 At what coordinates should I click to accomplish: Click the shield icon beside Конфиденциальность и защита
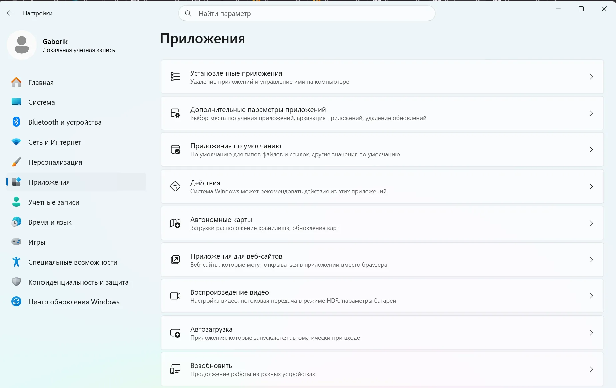pyautogui.click(x=16, y=282)
